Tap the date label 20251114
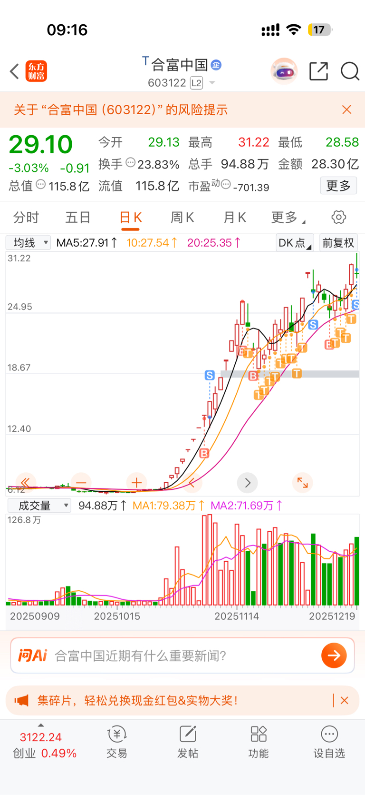365x795 pixels. coord(237,616)
